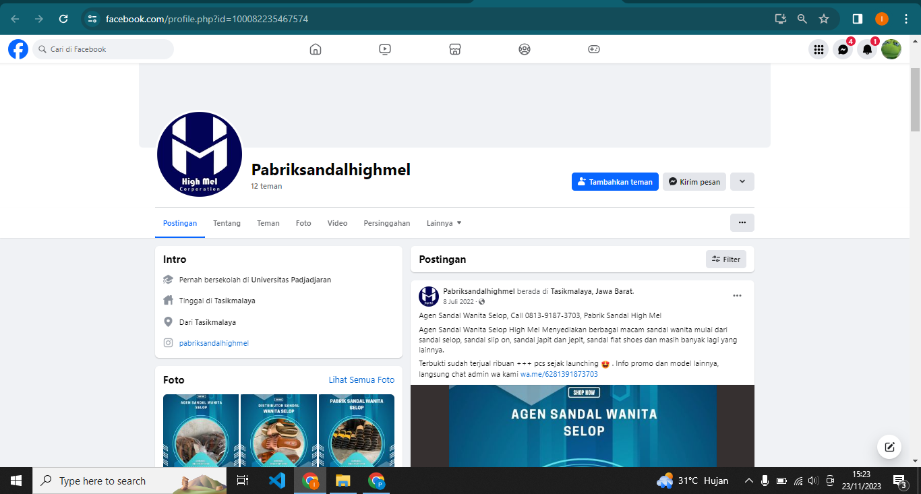Image resolution: width=921 pixels, height=494 pixels.
Task: Open the browser zoom magnifier icon
Action: [802, 19]
